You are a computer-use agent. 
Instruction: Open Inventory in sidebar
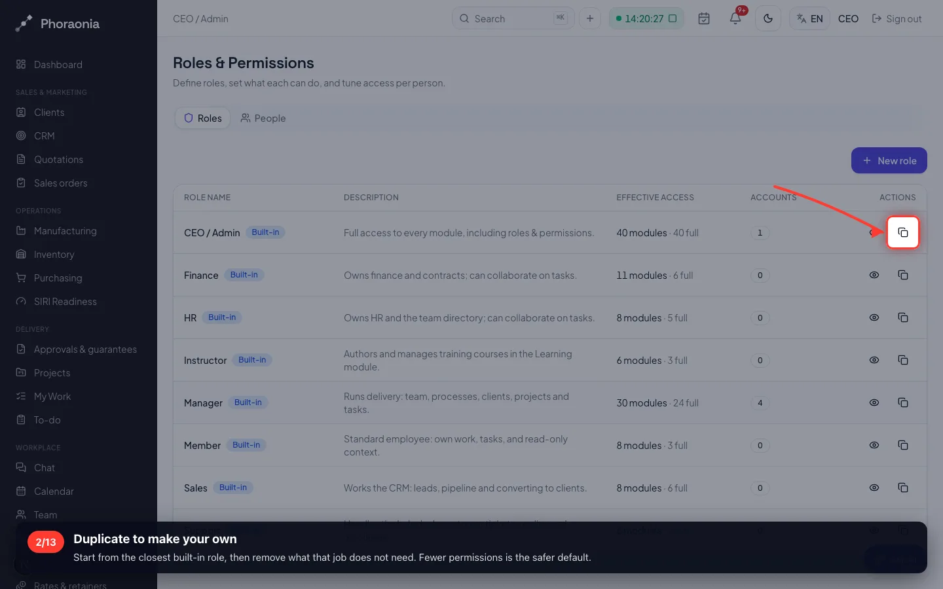coord(79,254)
